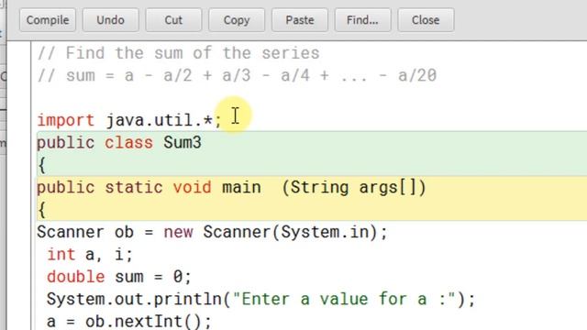This screenshot has width=587, height=330.
Task: Click the Copy button
Action: pos(237,20)
